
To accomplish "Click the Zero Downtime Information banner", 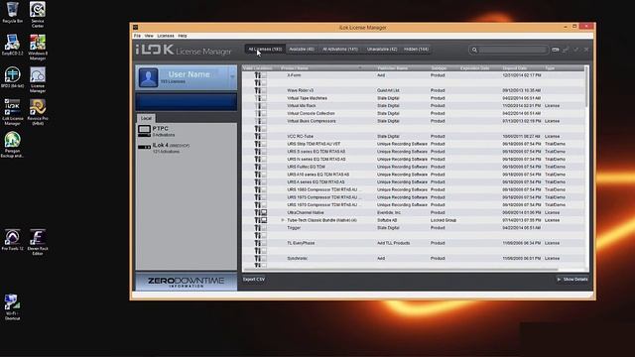I will (186, 282).
